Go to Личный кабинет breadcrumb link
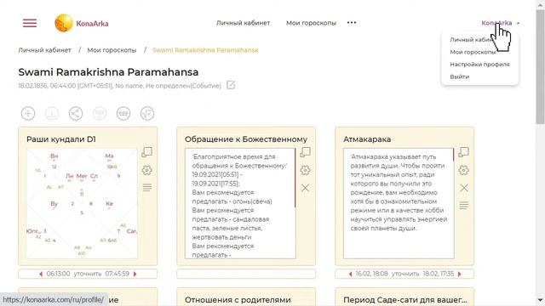 [x=45, y=50]
